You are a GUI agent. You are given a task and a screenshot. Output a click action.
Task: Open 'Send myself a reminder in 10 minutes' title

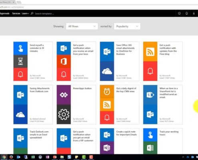(37, 48)
